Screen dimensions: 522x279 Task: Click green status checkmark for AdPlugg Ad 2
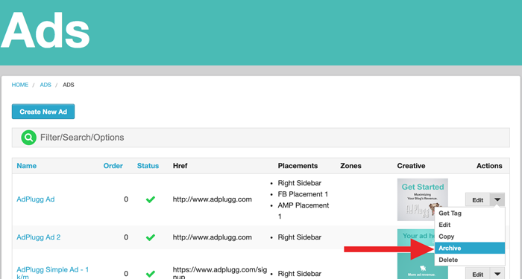coord(151,237)
